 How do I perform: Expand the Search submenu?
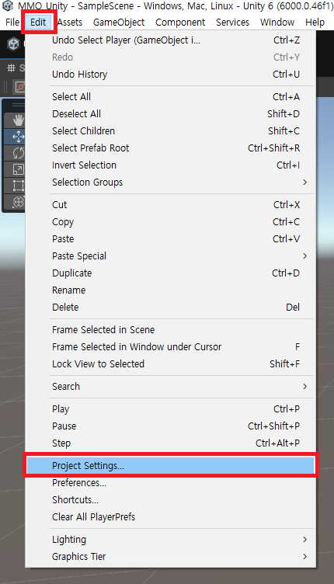171,387
